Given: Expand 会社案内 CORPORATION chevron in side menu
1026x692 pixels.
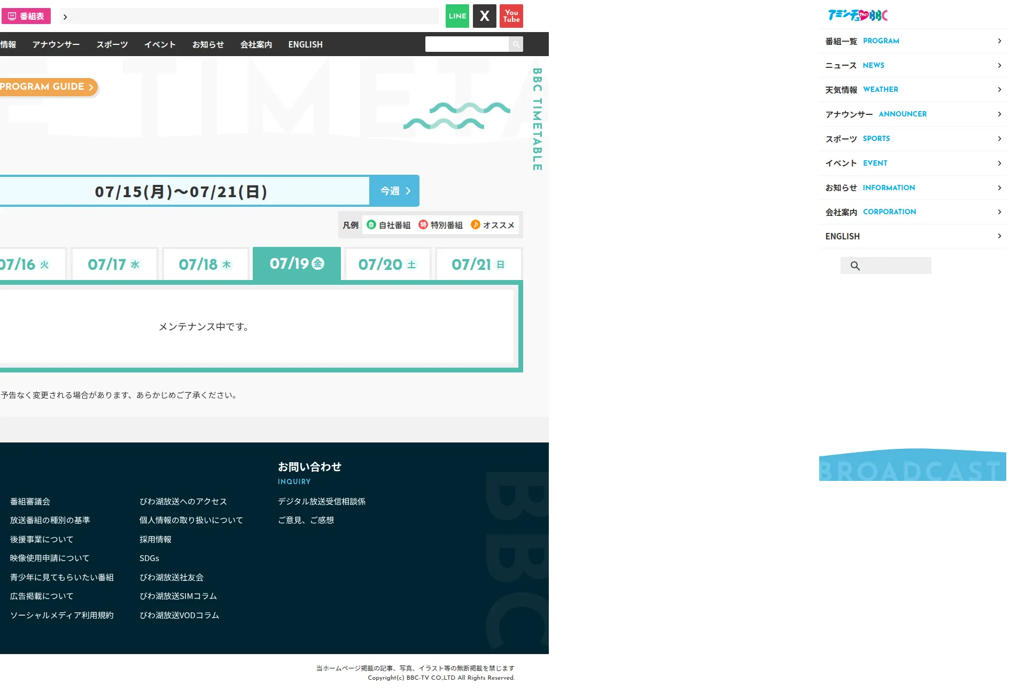Looking at the screenshot, I should [999, 212].
